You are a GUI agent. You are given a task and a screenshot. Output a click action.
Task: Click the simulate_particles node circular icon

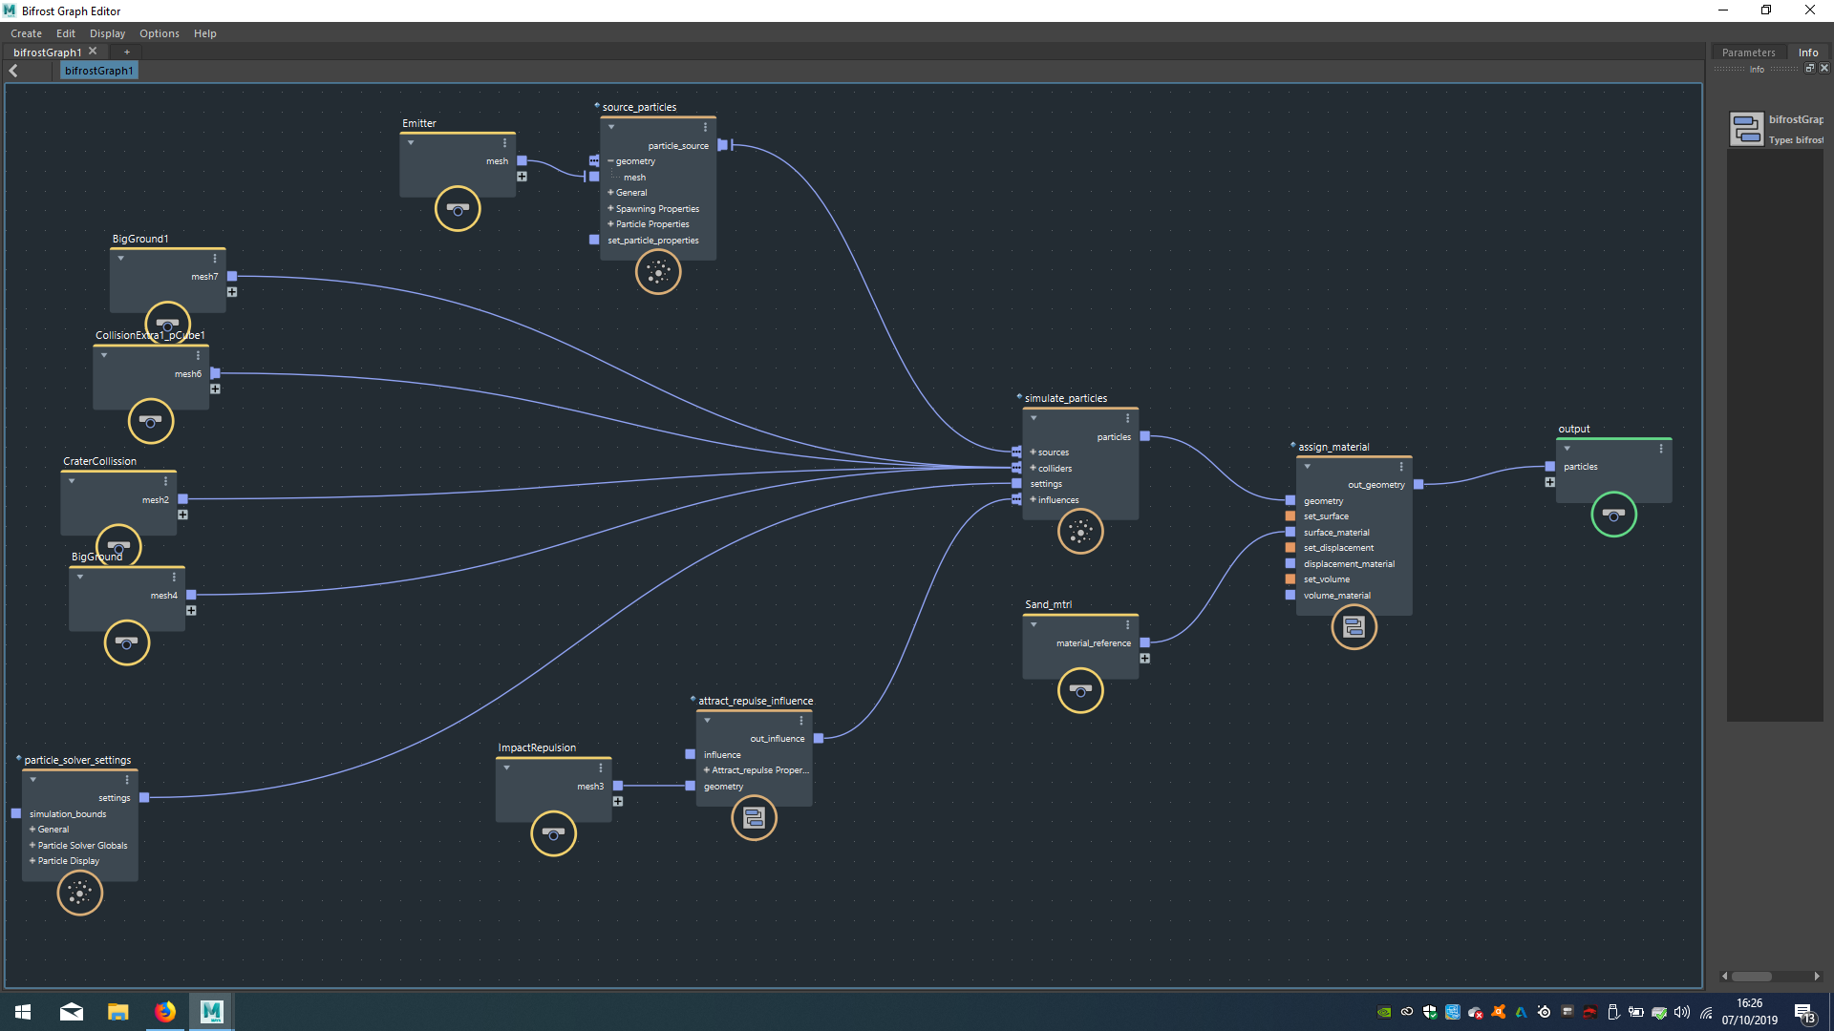[1080, 532]
